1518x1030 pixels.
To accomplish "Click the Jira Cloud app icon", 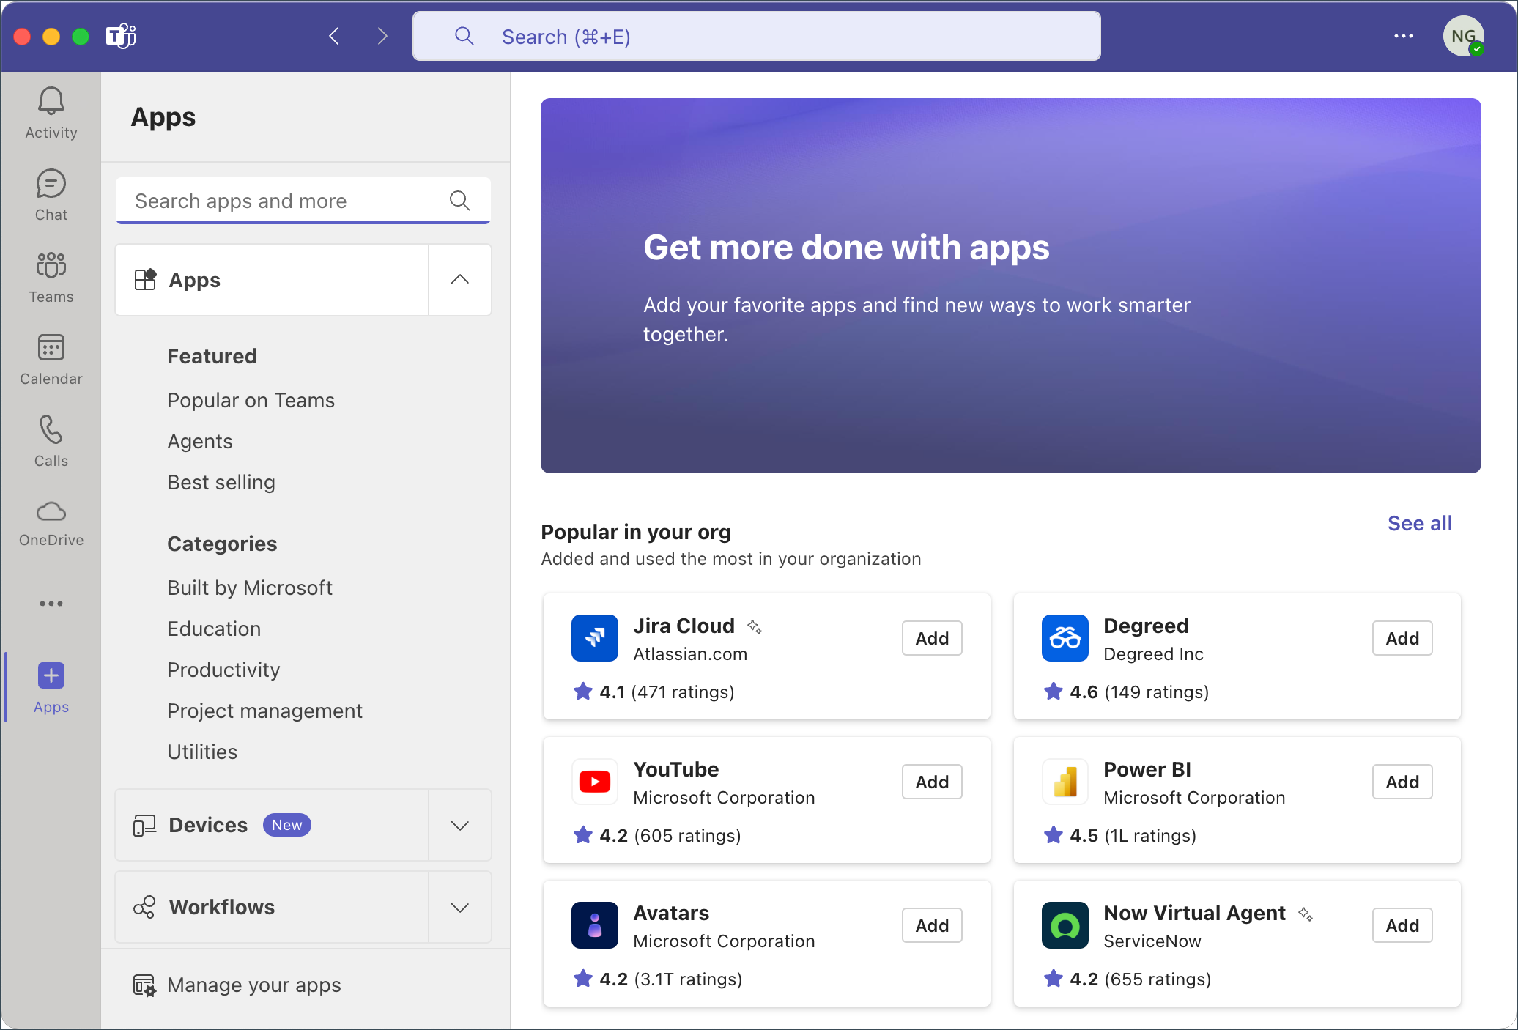I will (594, 638).
